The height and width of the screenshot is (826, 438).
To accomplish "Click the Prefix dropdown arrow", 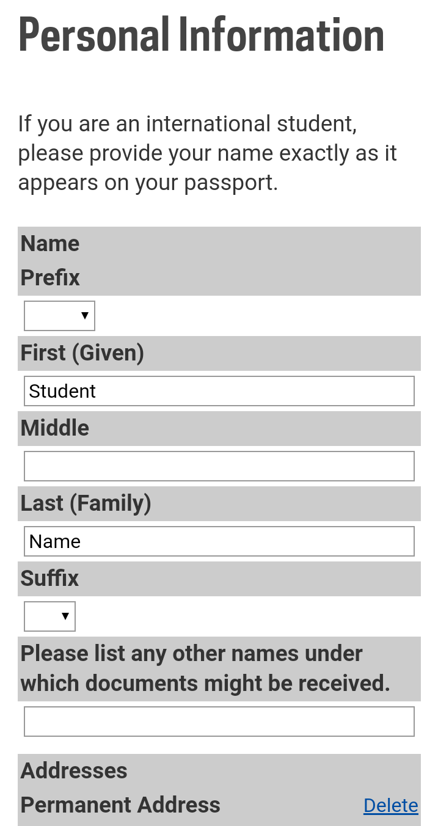I will (85, 316).
